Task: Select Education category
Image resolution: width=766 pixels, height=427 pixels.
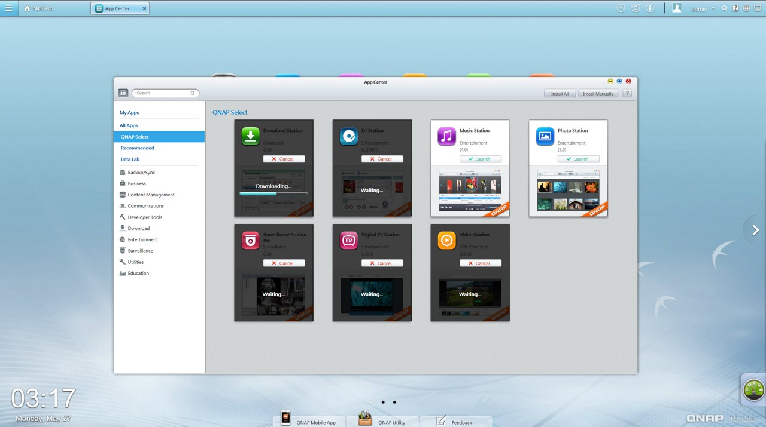Action: pos(138,273)
